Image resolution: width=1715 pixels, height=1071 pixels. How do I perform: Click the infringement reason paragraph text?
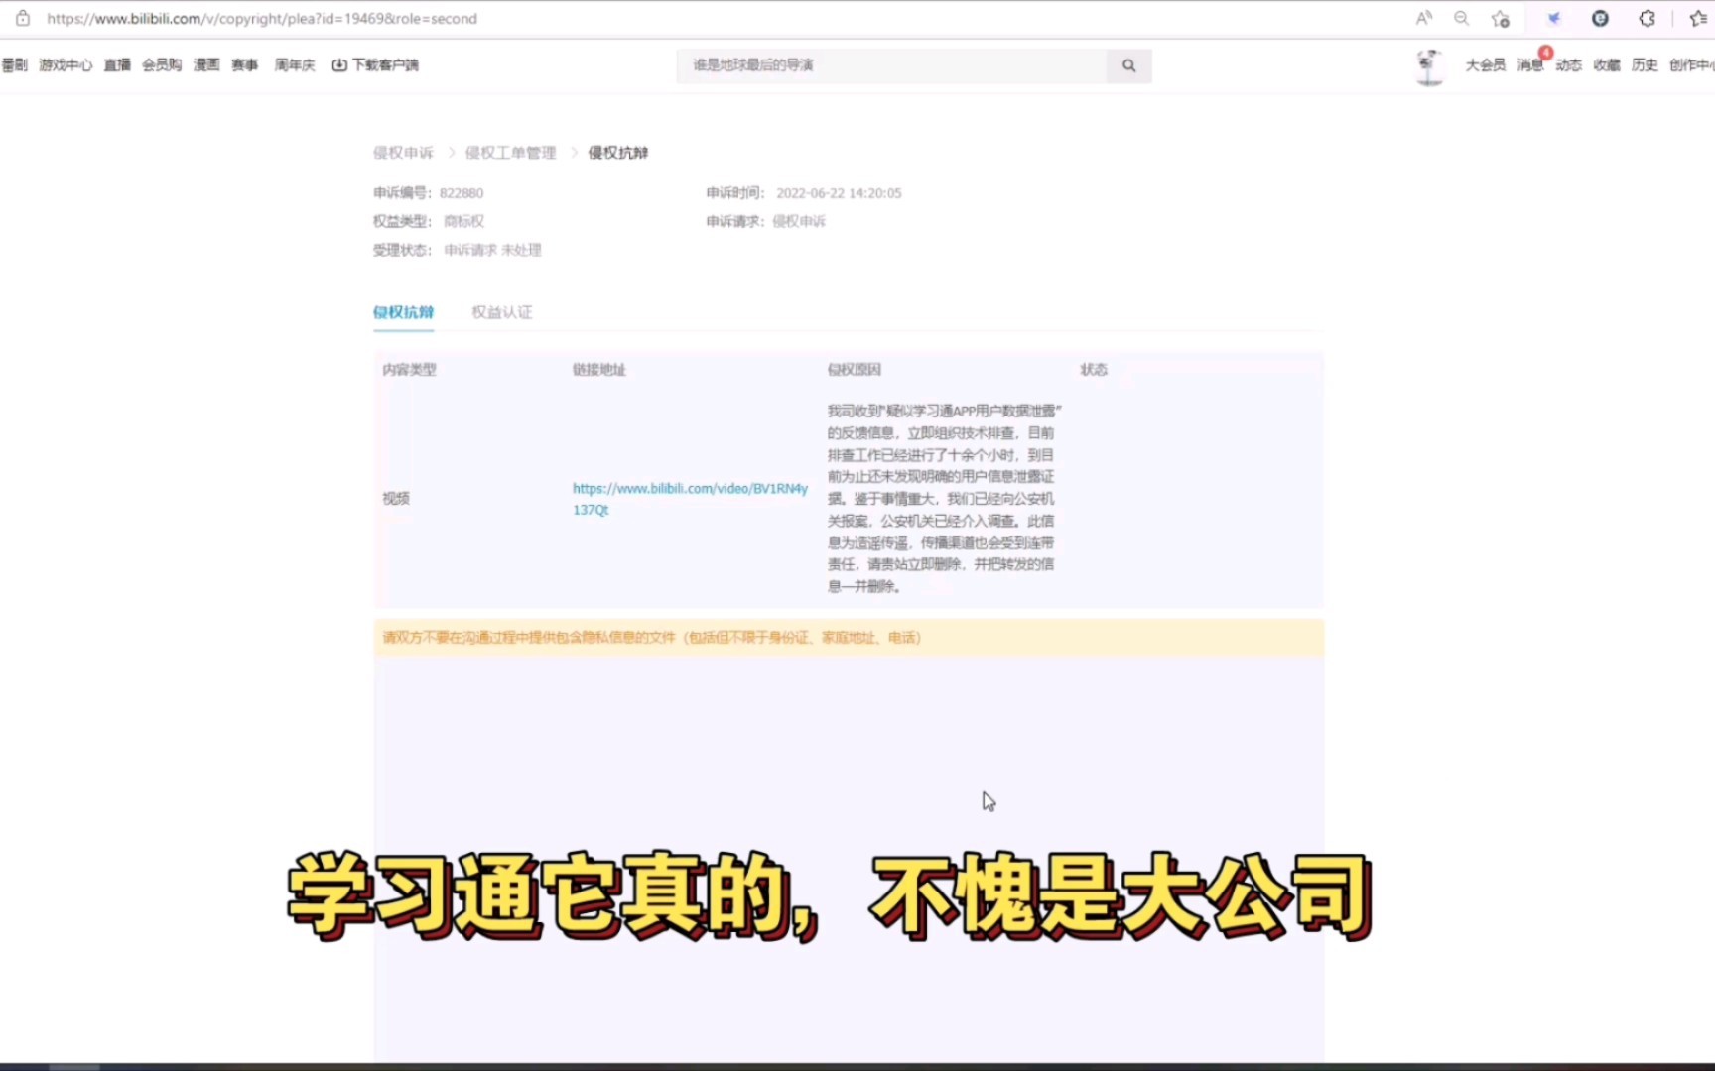point(944,498)
